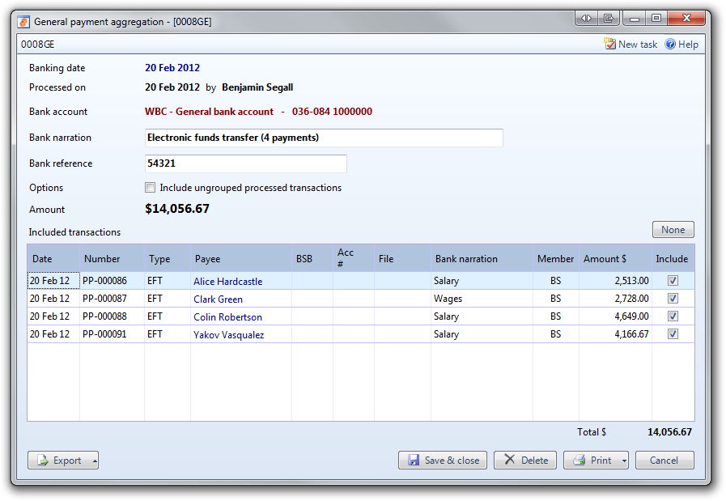Click the Bank narration input field

324,138
